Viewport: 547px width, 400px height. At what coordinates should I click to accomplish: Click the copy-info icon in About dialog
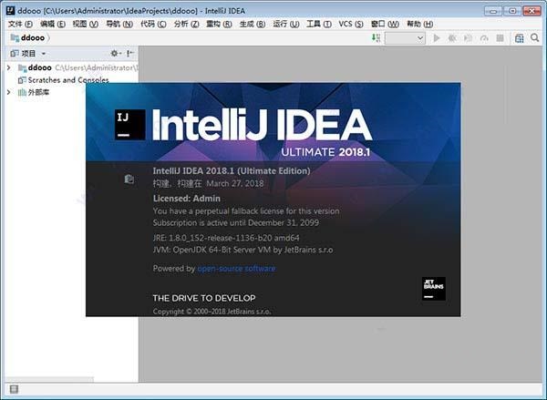tap(129, 179)
